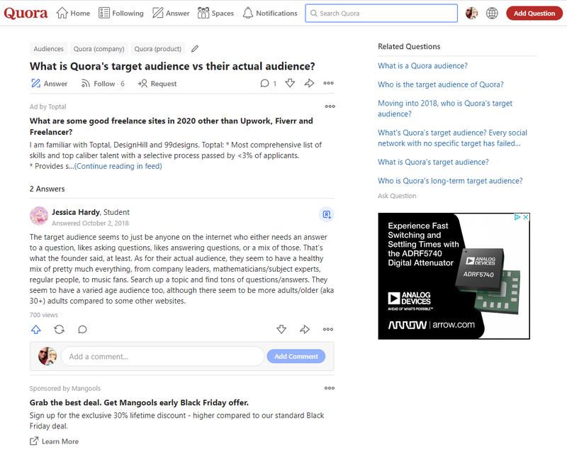567x454 pixels.
Task: Click Continue reading in feed
Action: 118,166
